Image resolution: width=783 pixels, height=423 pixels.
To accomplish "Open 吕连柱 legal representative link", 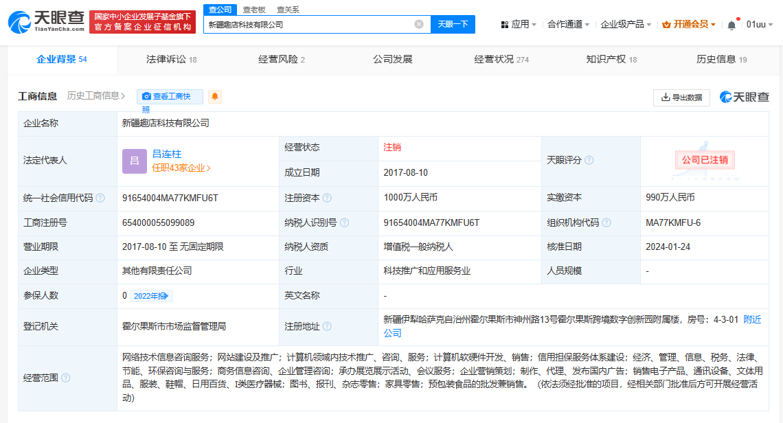I will 166,154.
